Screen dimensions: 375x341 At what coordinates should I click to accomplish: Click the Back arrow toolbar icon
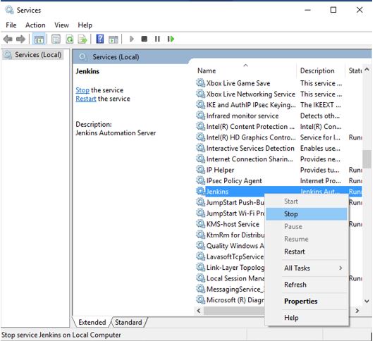tap(8, 39)
